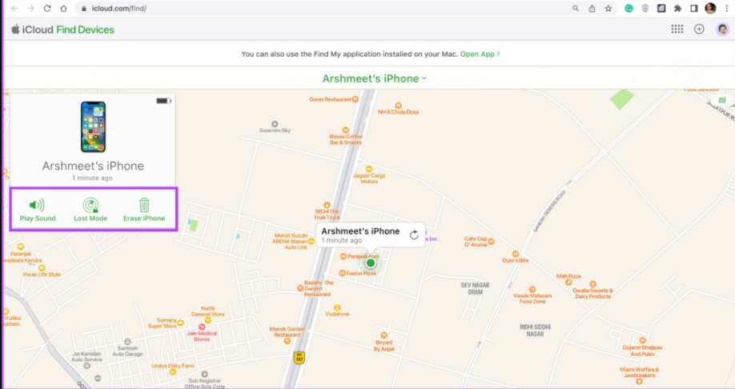Select the NH 8 Chula Dosa marker
Image resolution: width=735 pixels, height=389 pixels.
(x=398, y=106)
